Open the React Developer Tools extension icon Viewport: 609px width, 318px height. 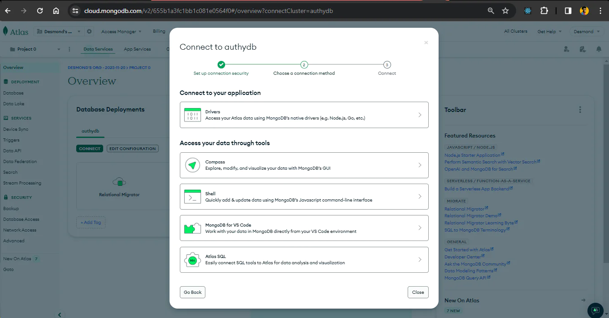528,11
